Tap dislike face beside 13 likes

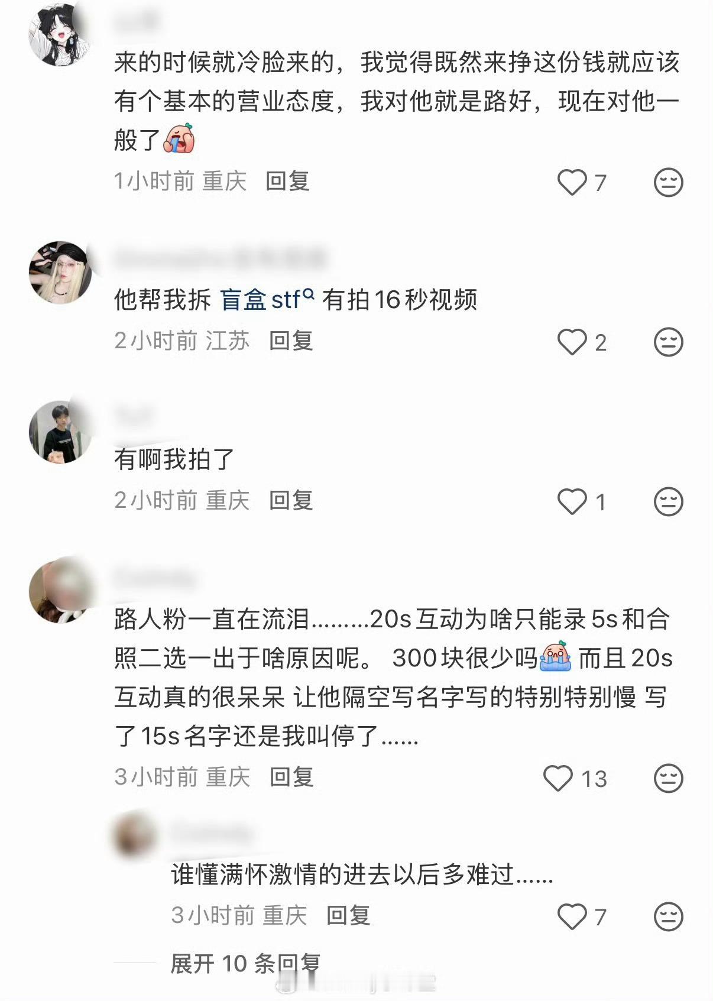[669, 778]
